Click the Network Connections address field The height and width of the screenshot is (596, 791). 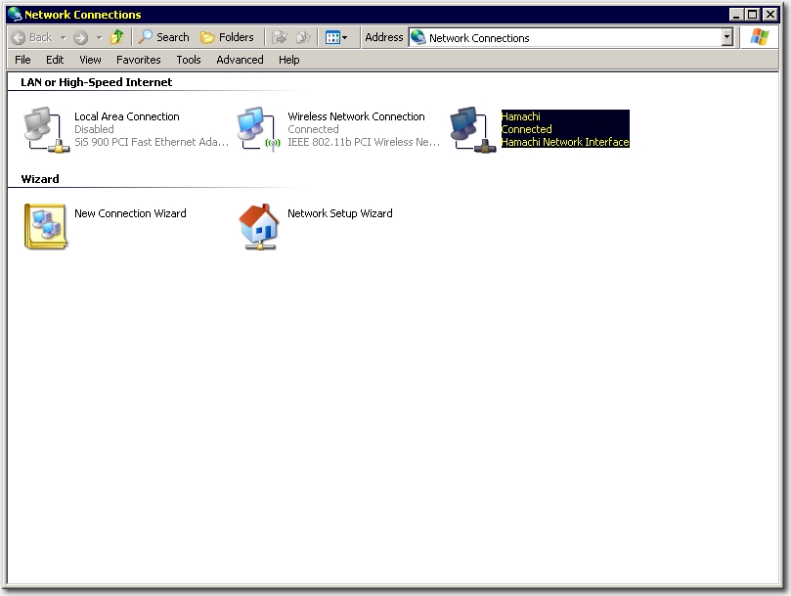coord(567,37)
